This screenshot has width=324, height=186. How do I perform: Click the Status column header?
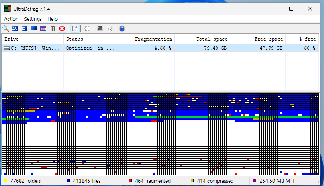[x=91, y=39]
